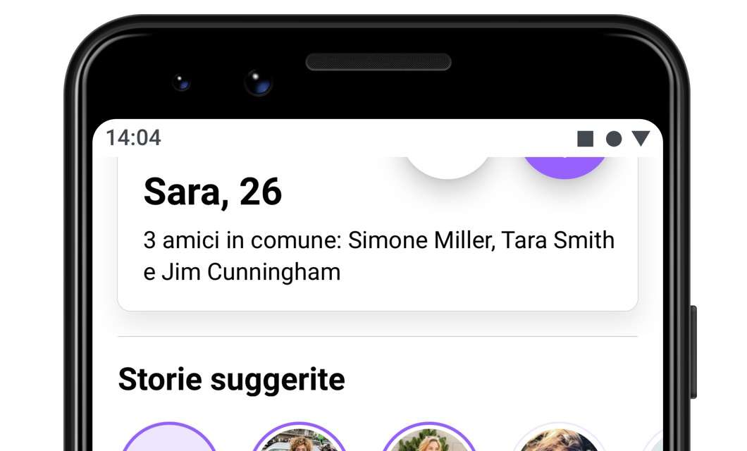Select mutual friend Tara Smith
747x451 pixels.
point(557,240)
